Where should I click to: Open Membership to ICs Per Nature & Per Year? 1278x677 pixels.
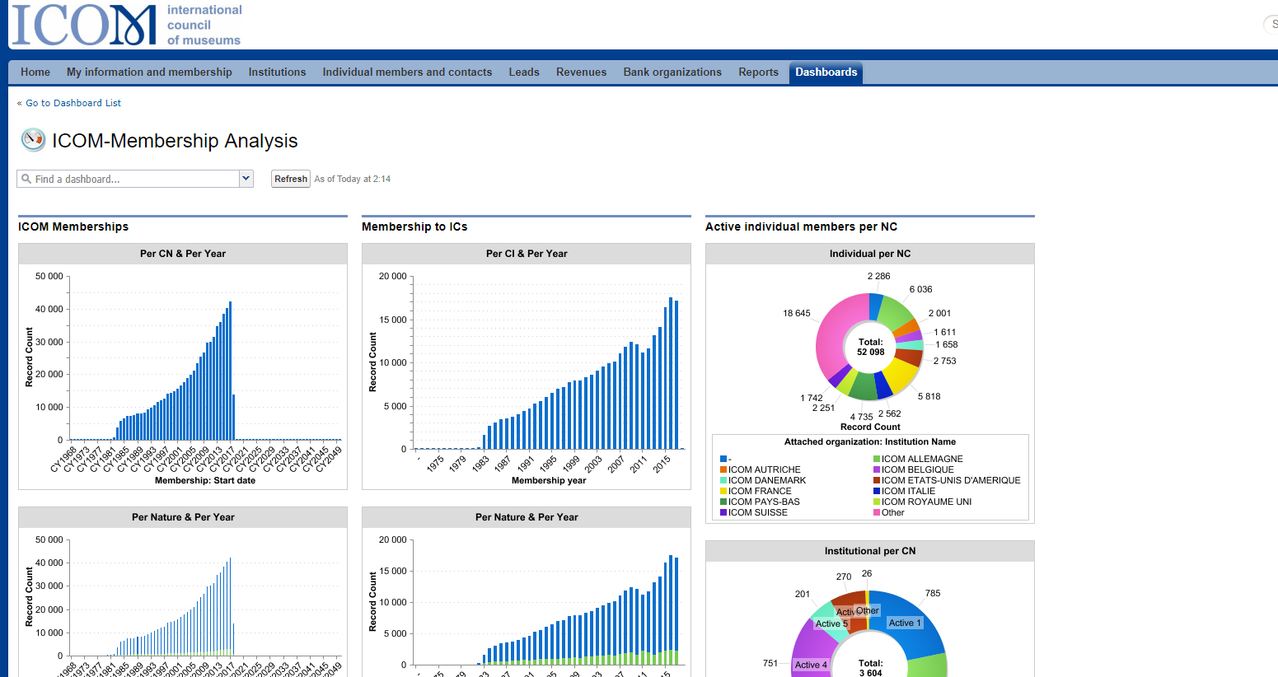527,517
